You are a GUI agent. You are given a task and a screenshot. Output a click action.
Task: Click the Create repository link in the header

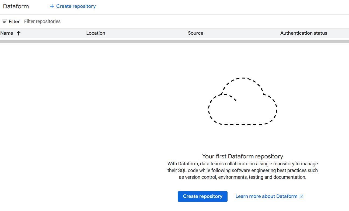click(73, 6)
